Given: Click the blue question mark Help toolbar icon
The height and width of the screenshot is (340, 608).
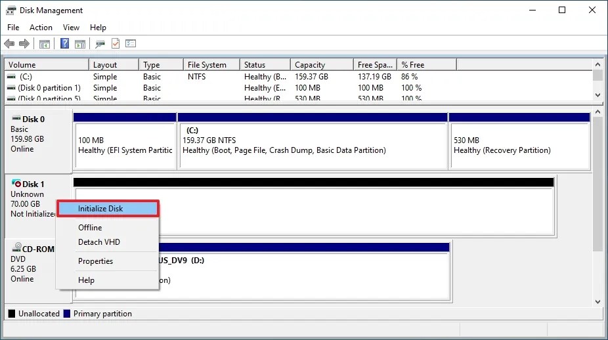Looking at the screenshot, I should coord(65,43).
